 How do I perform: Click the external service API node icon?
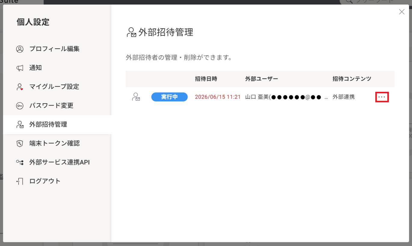(x=20, y=162)
